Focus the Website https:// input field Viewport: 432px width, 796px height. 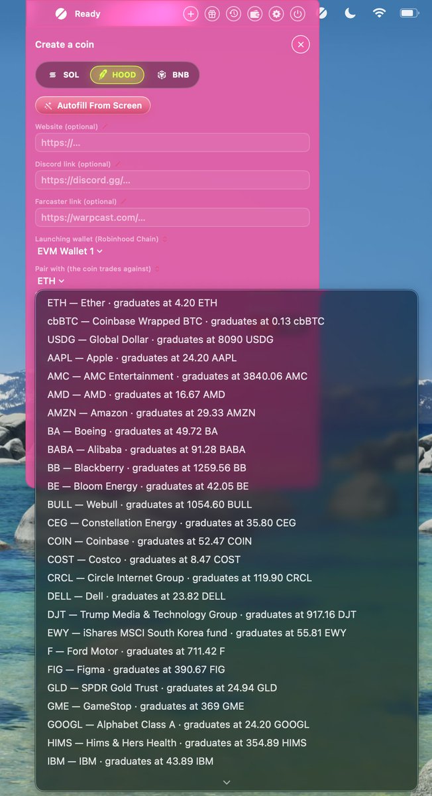click(x=172, y=143)
